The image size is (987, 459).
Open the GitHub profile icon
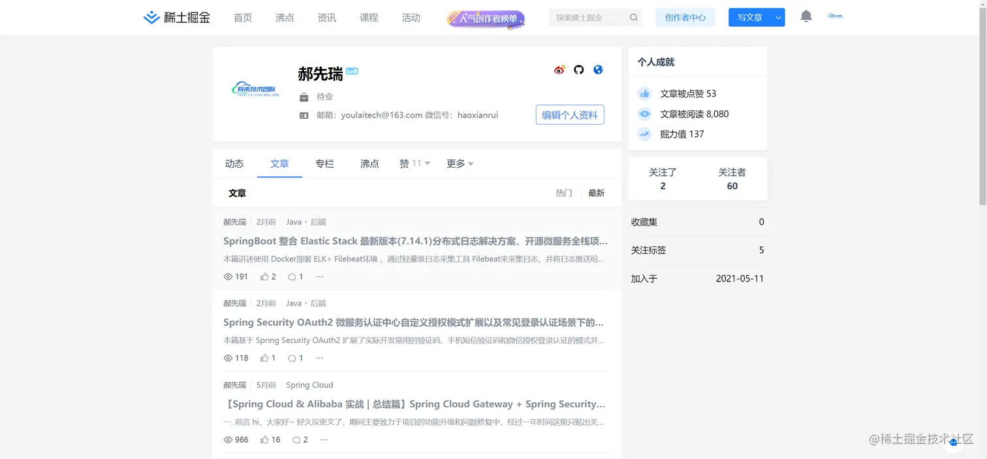[578, 70]
